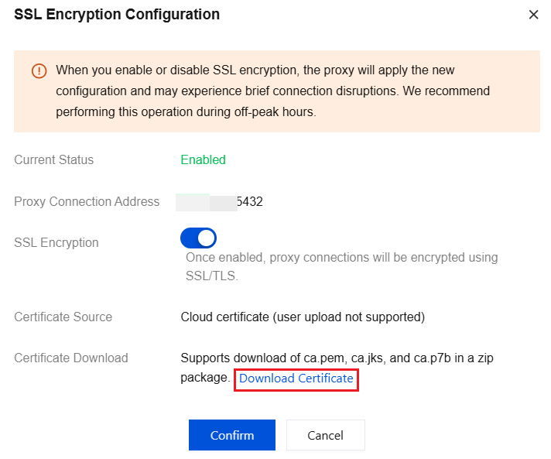The width and height of the screenshot is (551, 459).
Task: Open the Download Certificate link
Action: point(296,379)
